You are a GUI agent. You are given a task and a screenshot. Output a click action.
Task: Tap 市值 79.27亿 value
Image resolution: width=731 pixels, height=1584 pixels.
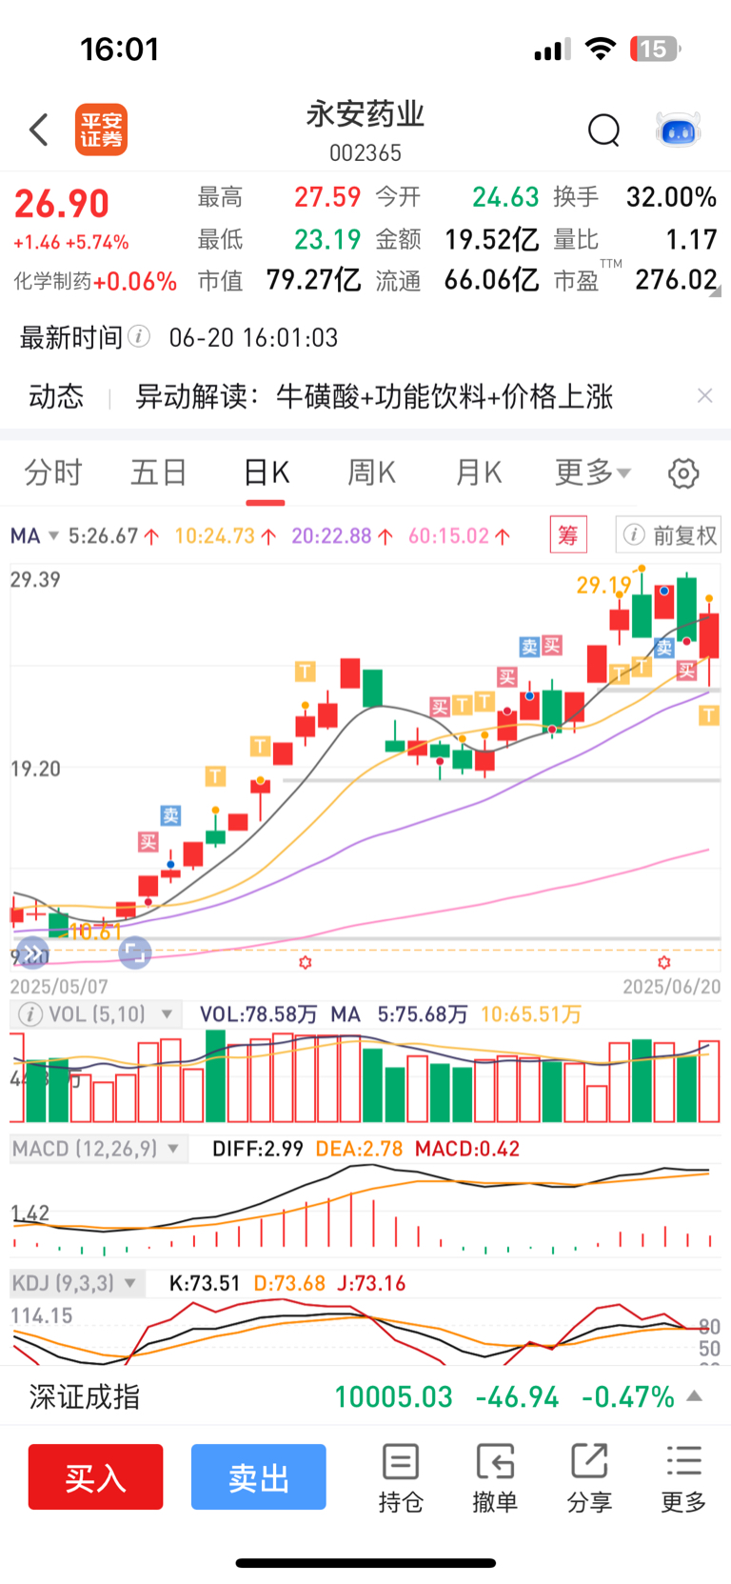coord(313,280)
